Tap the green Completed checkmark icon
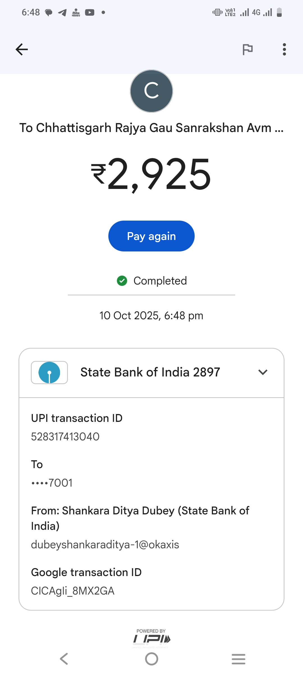The width and height of the screenshot is (303, 675). (122, 281)
